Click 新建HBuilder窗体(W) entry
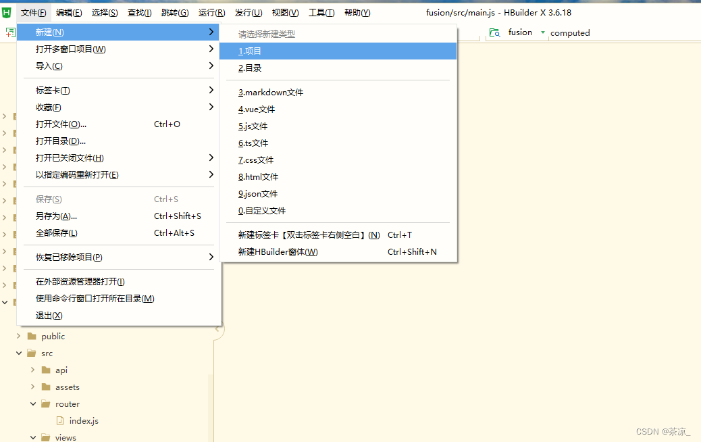This screenshot has height=442, width=701. [x=277, y=251]
